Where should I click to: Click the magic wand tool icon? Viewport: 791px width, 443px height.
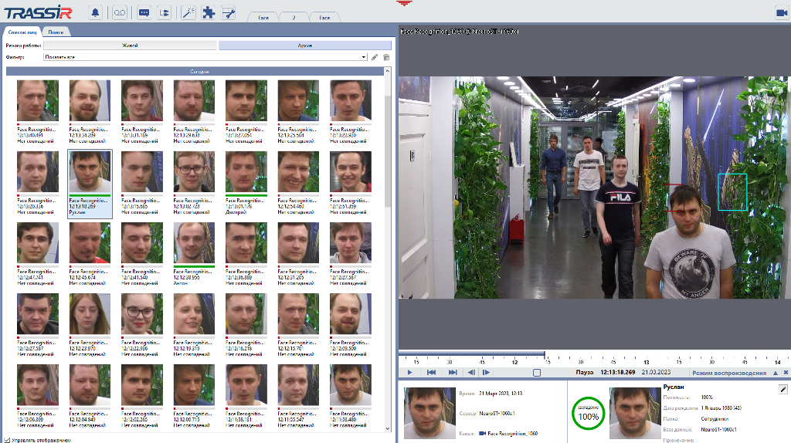[188, 12]
